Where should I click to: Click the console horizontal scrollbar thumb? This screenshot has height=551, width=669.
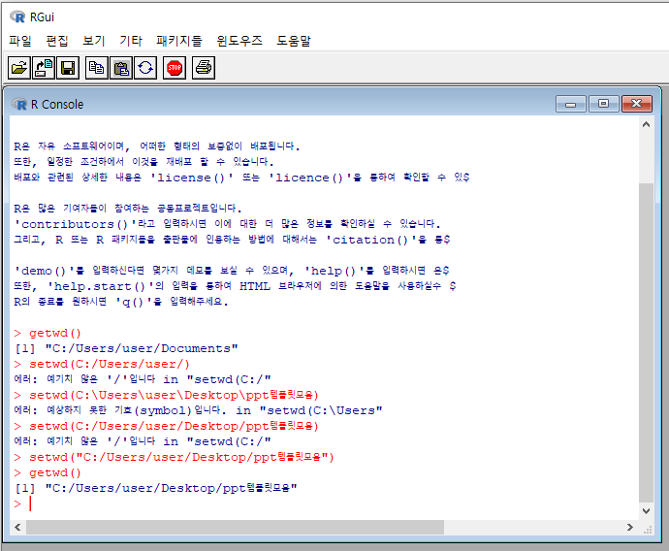tap(235, 528)
